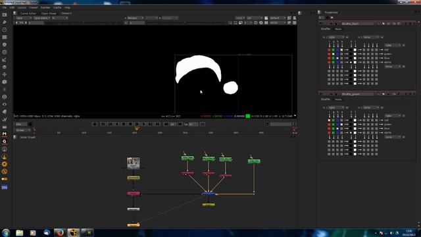Toggle Shuffle_green green output alpha-source box
421x237 pixels.
pyautogui.click(x=342, y=124)
